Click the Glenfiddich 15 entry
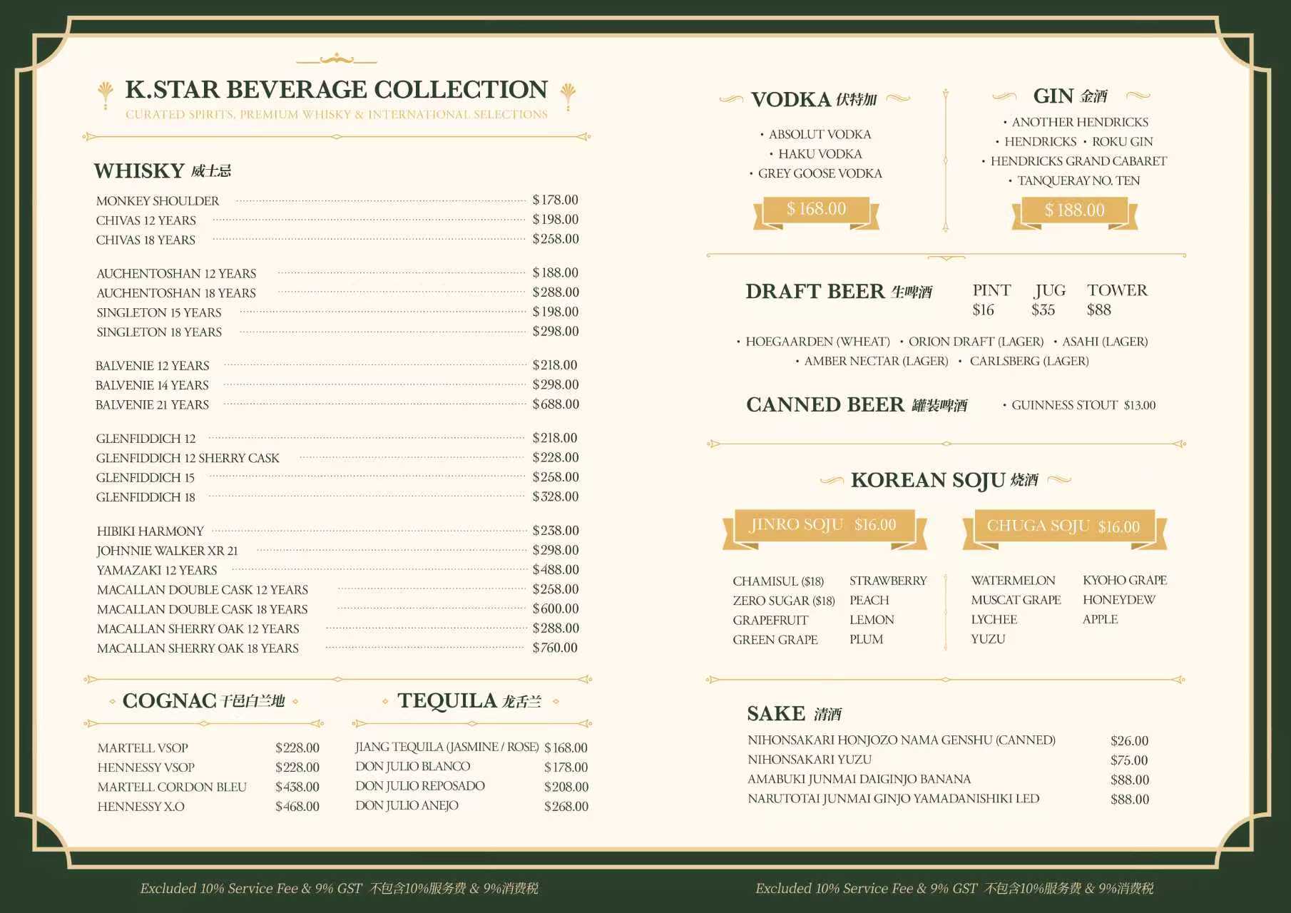The height and width of the screenshot is (913, 1291). [146, 478]
